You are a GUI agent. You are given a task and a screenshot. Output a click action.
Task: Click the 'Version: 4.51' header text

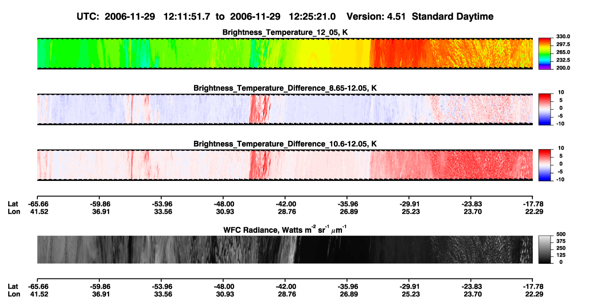pyautogui.click(x=376, y=16)
